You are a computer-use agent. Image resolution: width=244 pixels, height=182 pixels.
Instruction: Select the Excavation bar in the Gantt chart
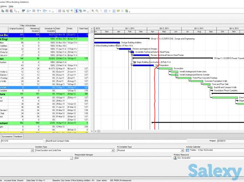(x=166, y=68)
